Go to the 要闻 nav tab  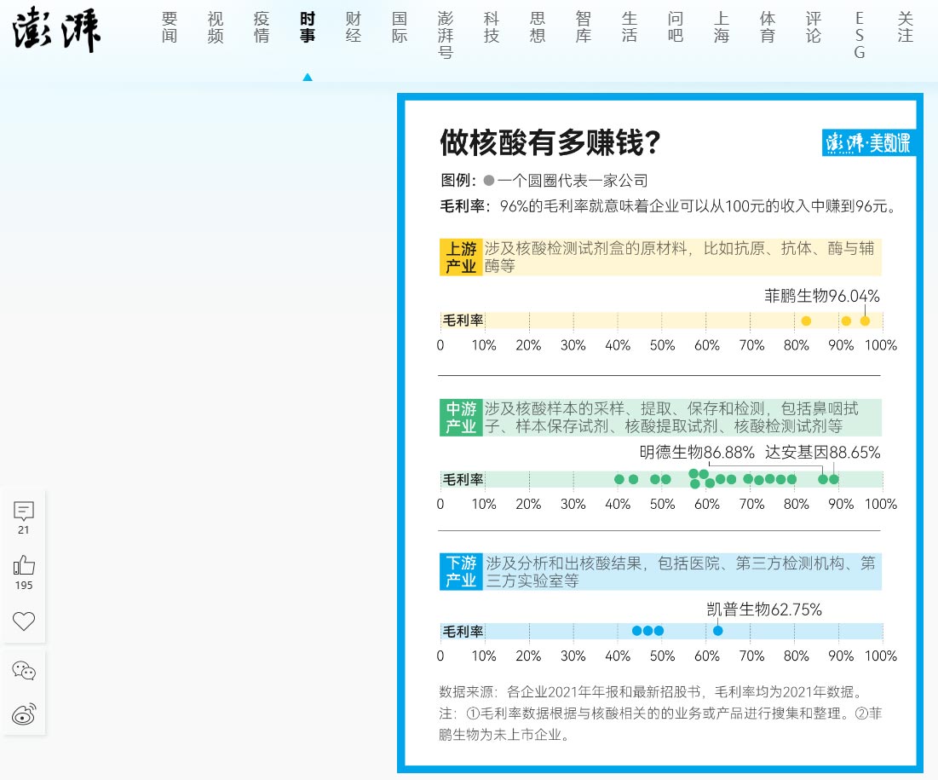pyautogui.click(x=170, y=27)
